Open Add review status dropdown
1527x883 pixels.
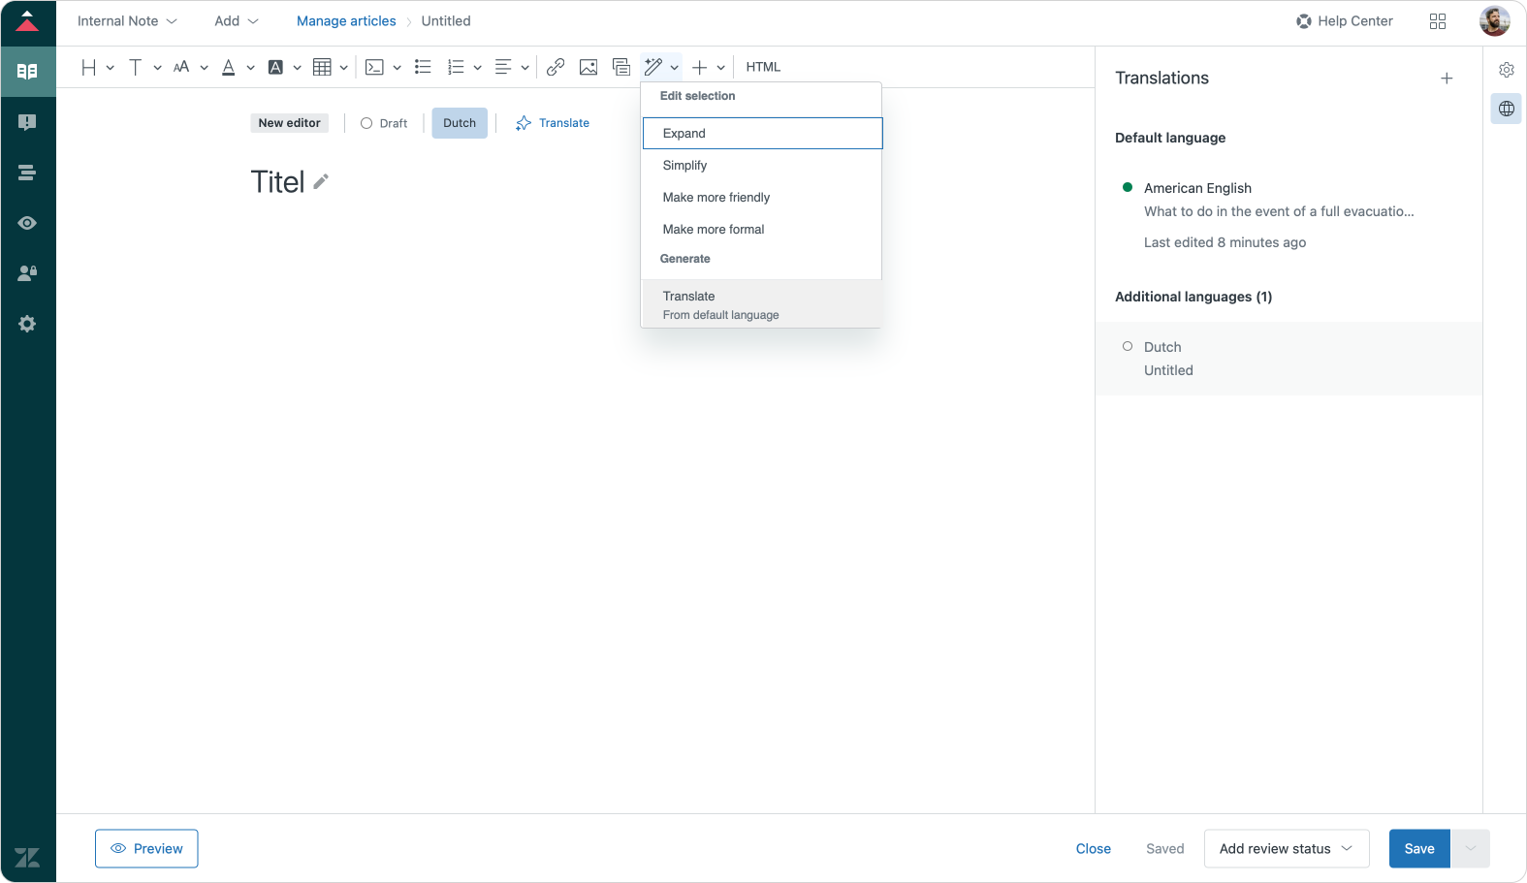point(1287,849)
